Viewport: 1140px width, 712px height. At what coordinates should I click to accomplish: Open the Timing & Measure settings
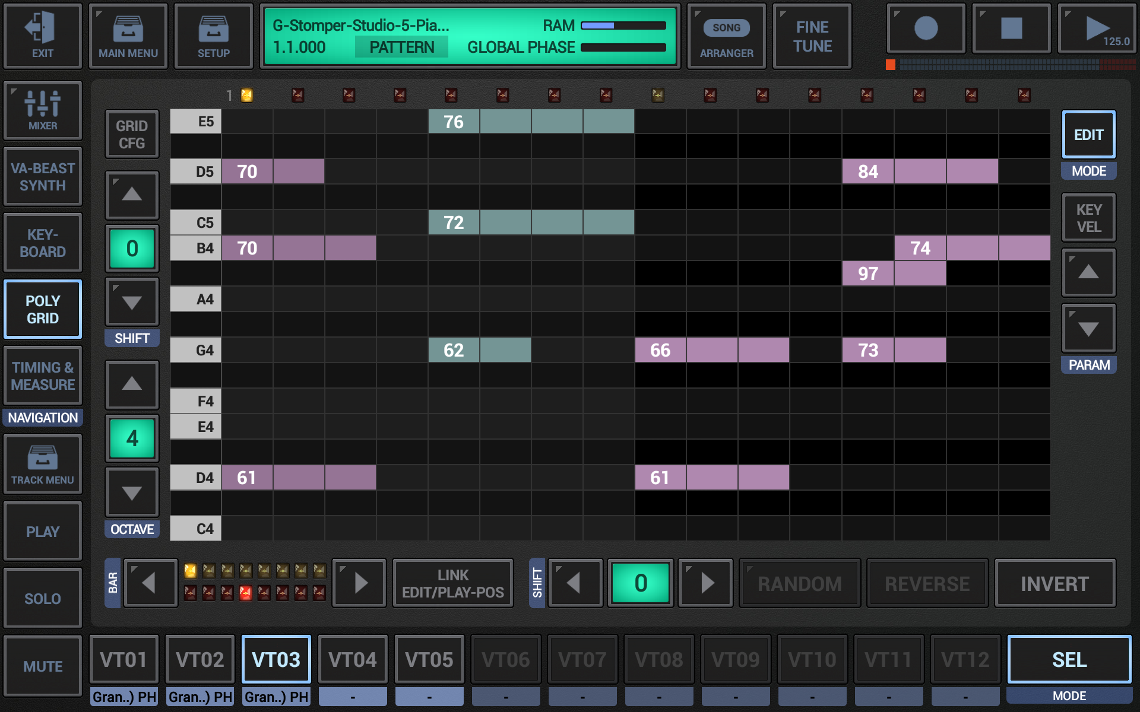click(x=42, y=375)
